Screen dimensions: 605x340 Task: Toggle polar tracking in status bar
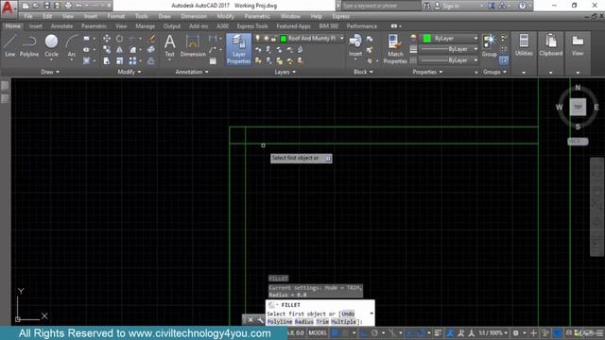(374, 332)
